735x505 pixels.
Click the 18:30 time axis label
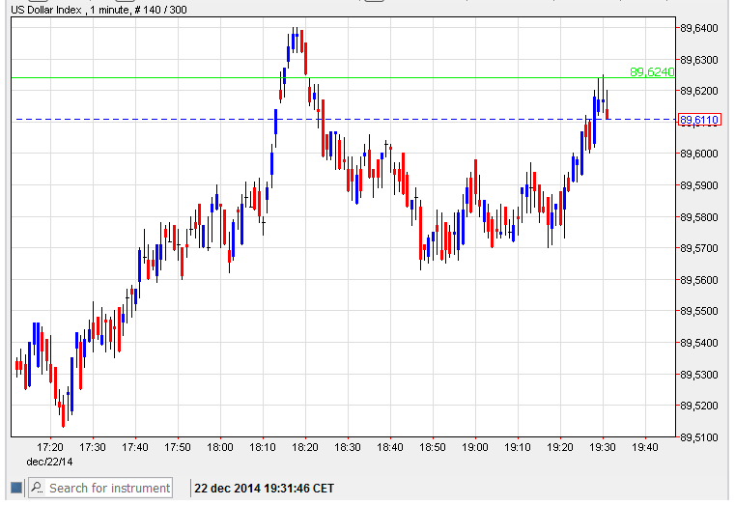click(x=348, y=447)
